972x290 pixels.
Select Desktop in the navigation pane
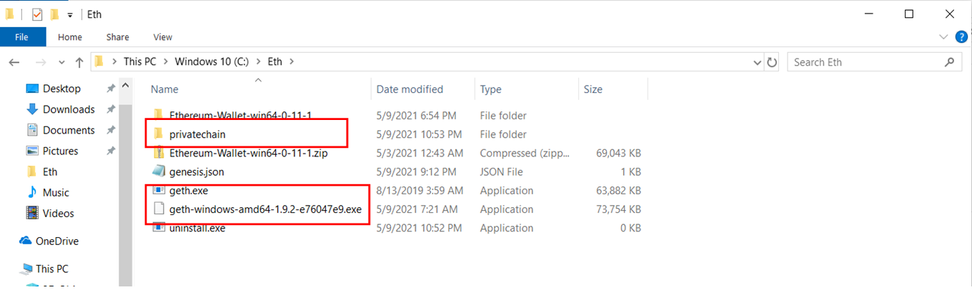pos(61,89)
